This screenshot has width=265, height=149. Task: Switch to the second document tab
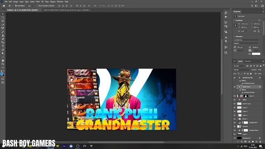click(67, 10)
